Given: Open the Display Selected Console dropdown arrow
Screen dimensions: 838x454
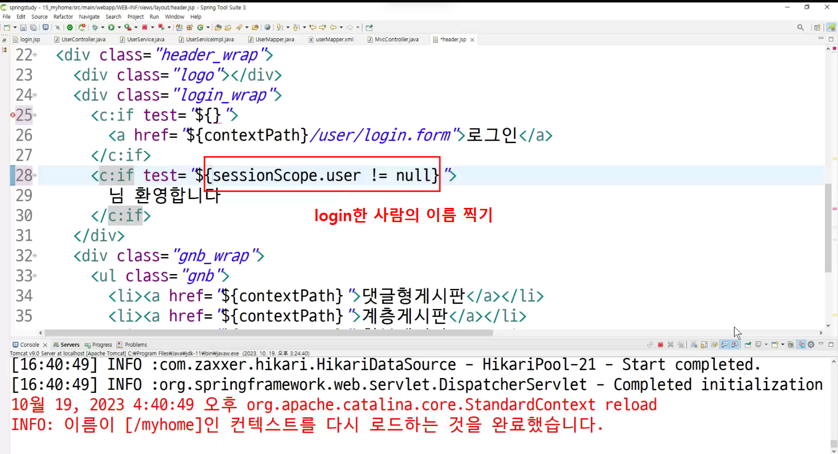Looking at the screenshot, I should [x=766, y=345].
